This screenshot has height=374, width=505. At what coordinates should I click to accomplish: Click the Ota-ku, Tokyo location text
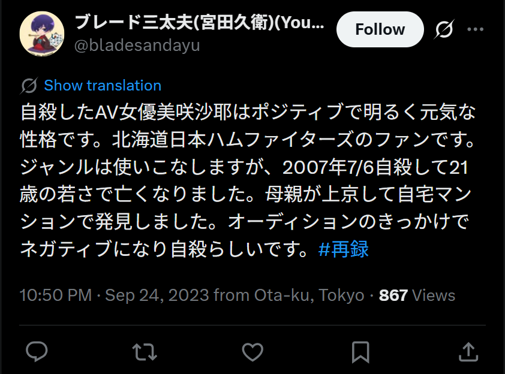click(x=309, y=295)
